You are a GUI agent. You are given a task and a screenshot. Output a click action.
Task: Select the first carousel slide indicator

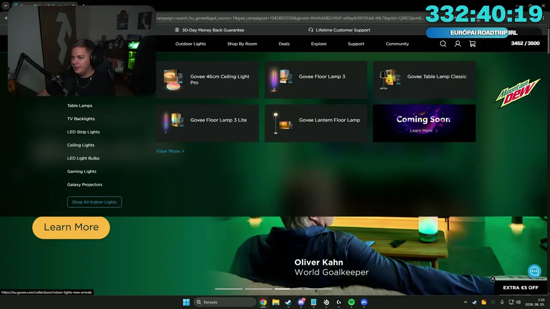[x=229, y=289]
